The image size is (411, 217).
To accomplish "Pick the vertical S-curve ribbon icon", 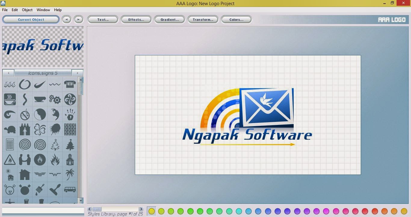I will [25, 99].
